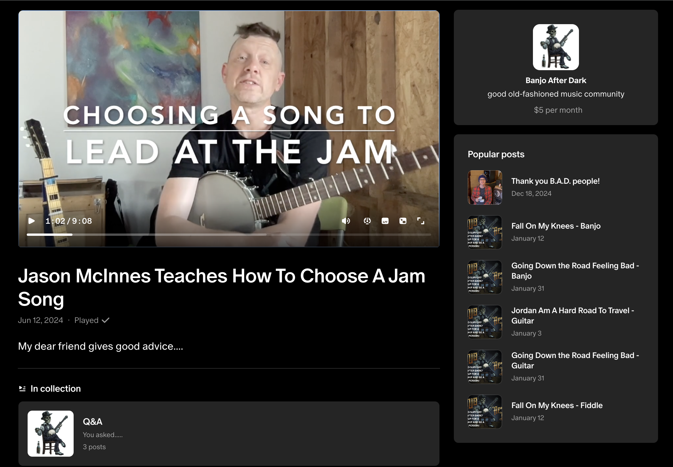Screen dimensions: 673x467
Task: Open the Banjo After Dark creator page
Action: click(555, 81)
